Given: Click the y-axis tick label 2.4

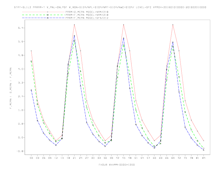Looking at the screenshot, I should point(20,96).
